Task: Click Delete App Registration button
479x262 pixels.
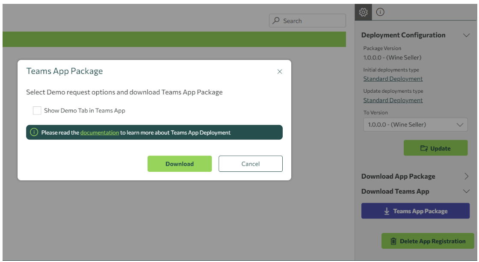Action: [428, 241]
